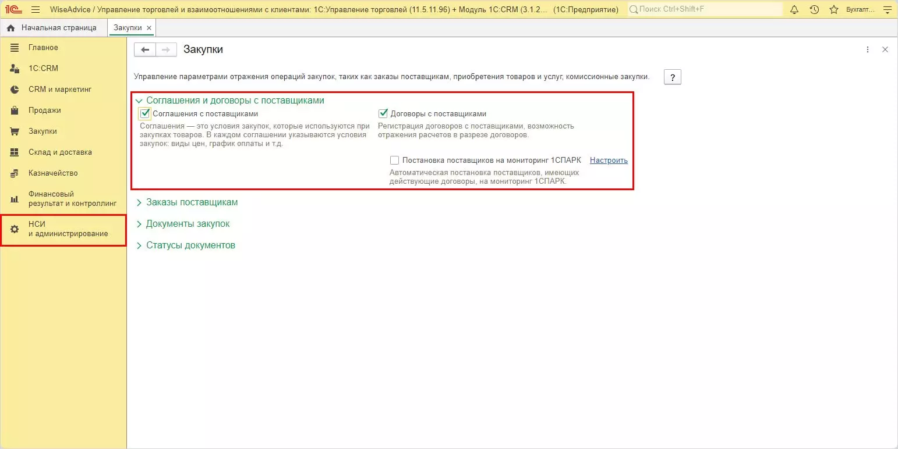The height and width of the screenshot is (449, 898).
Task: Click the 1C logo icon
Action: click(x=13, y=9)
